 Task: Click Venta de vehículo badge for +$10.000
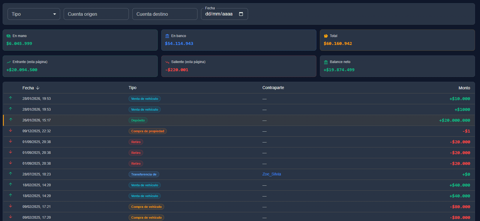pyautogui.click(x=145, y=99)
